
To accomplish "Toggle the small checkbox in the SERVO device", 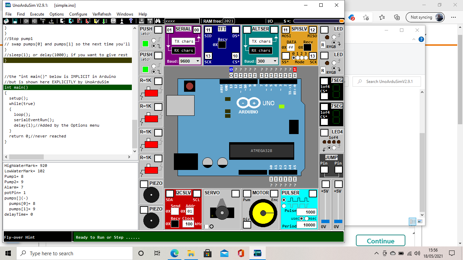I will (206, 226).
